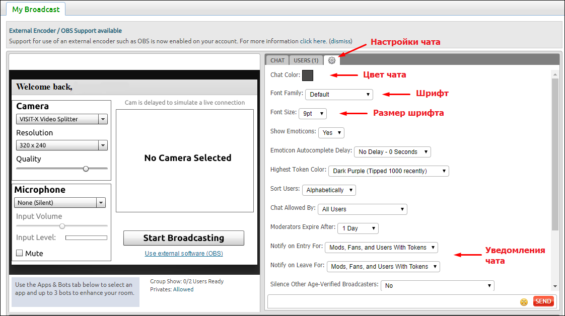The width and height of the screenshot is (565, 316).
Task: Dismiss the OBS support notice
Action: (x=340, y=41)
